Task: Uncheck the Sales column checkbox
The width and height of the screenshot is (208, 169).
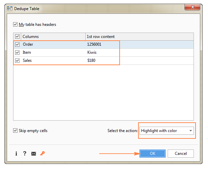Action: pos(17,60)
